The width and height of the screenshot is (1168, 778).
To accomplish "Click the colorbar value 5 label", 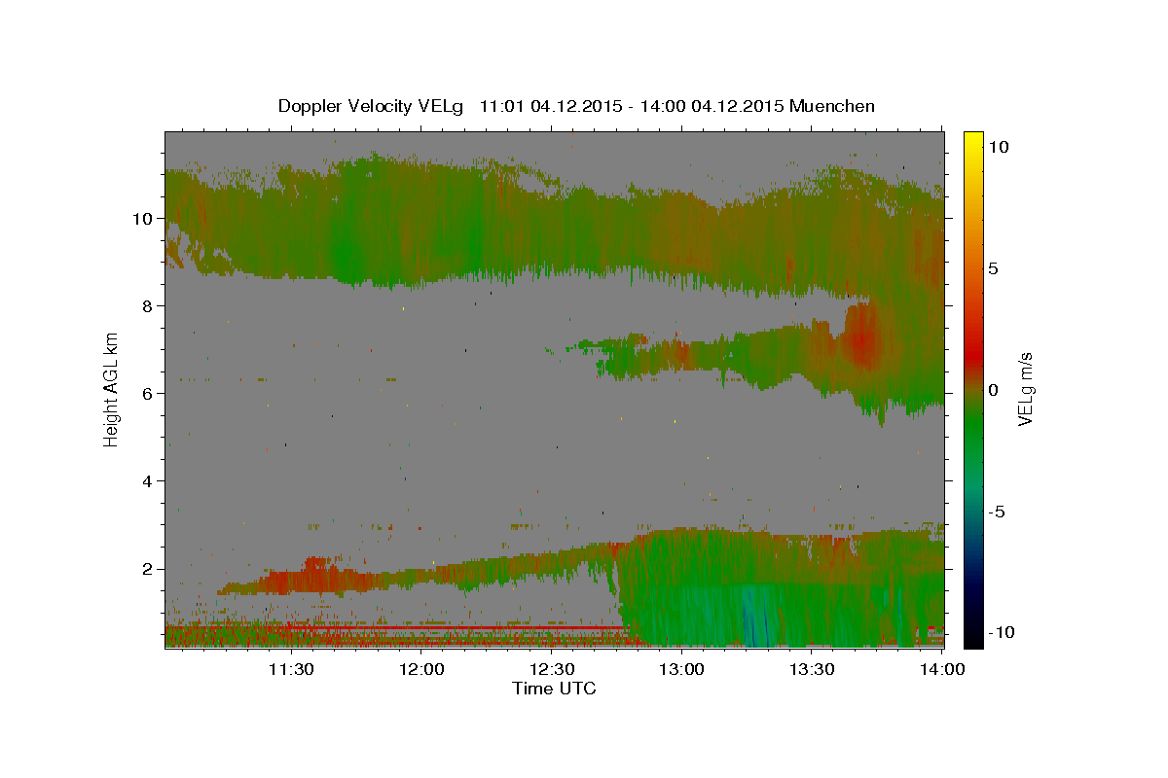I will (993, 268).
